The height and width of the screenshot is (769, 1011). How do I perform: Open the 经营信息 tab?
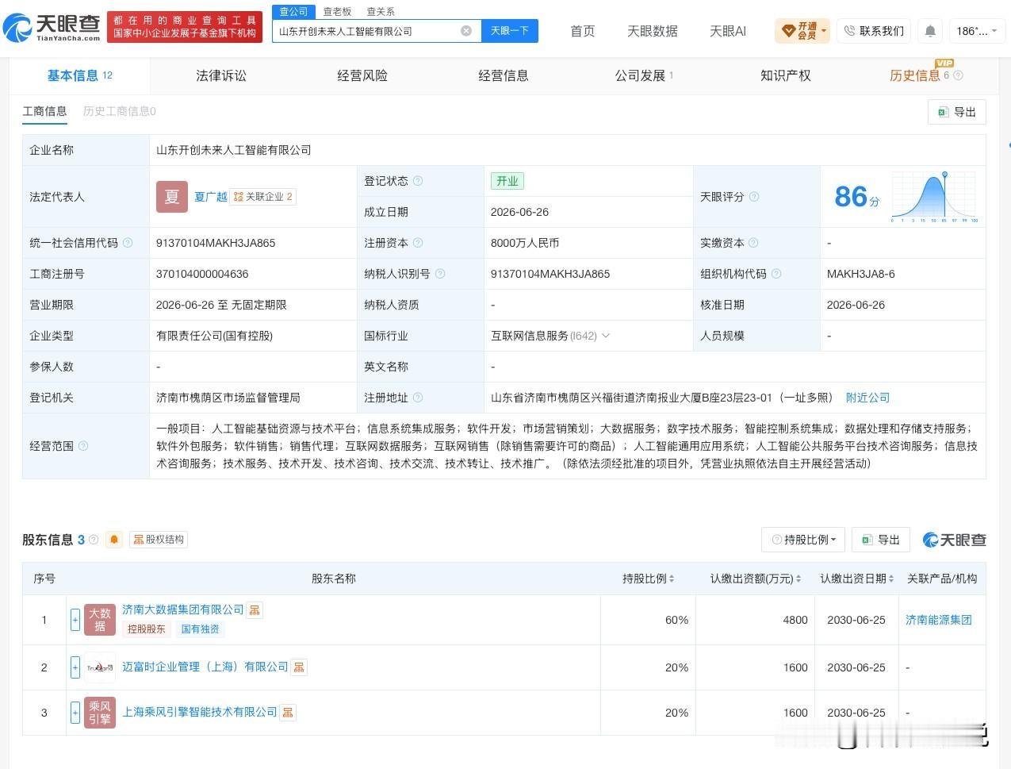504,75
